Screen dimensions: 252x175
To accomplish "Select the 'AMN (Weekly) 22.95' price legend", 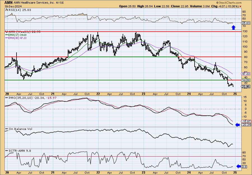I will click(x=24, y=32).
